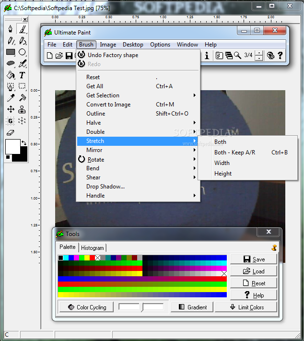This screenshot has height=341, width=304.
Task: Select the eraser tool
Action: click(x=11, y=132)
